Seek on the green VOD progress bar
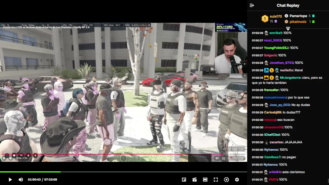This screenshot has height=185, width=329. tap(123, 172)
